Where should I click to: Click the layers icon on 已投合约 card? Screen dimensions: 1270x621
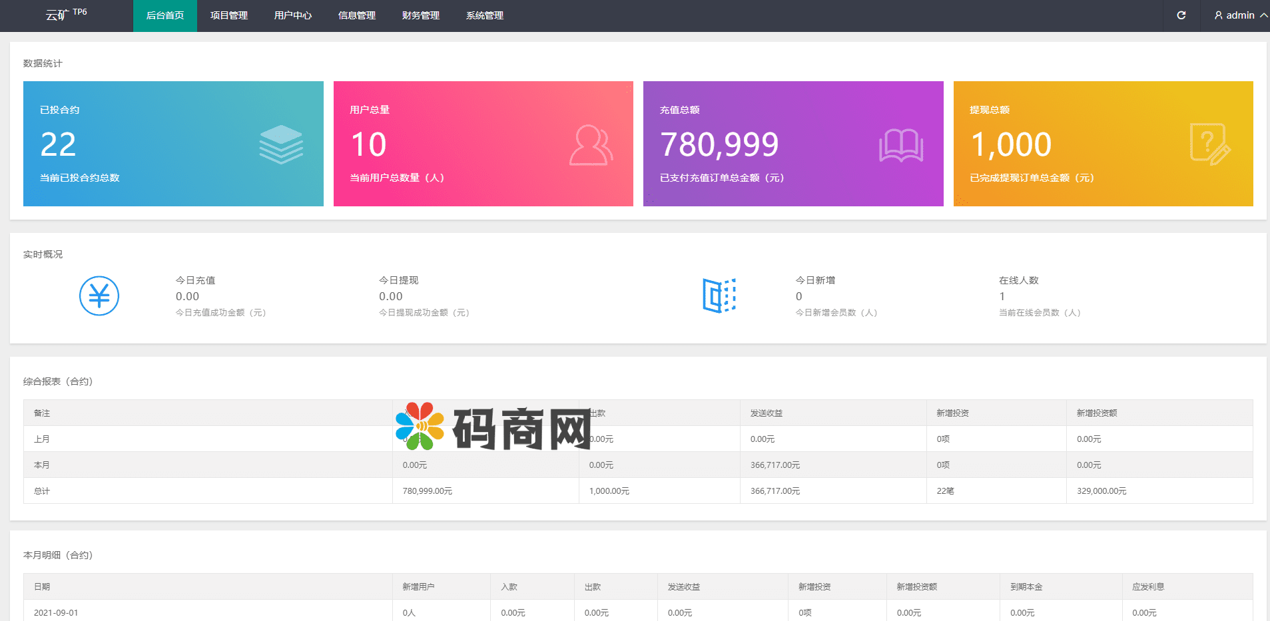coord(281,144)
